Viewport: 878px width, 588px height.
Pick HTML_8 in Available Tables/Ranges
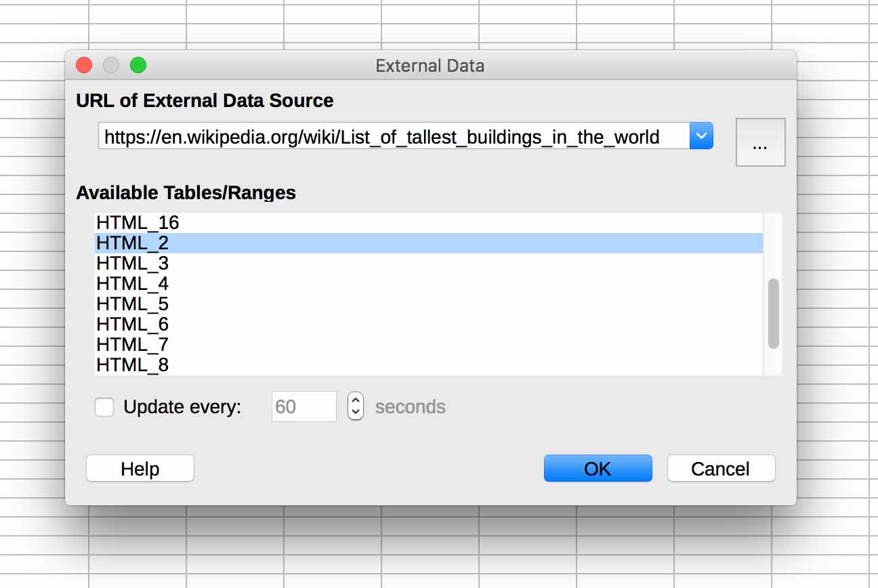pos(429,365)
